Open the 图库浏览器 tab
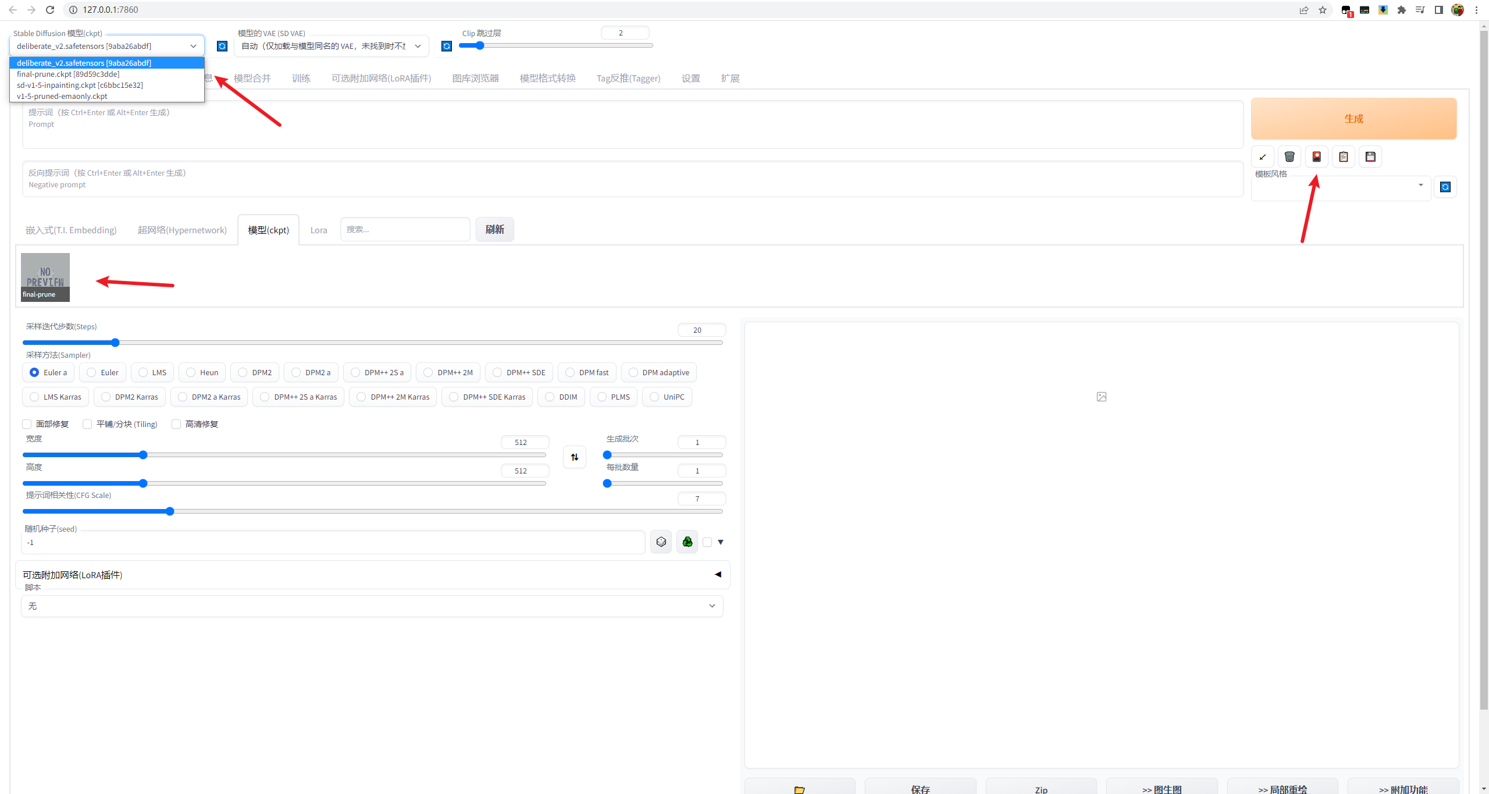This screenshot has height=794, width=1489. coord(475,78)
